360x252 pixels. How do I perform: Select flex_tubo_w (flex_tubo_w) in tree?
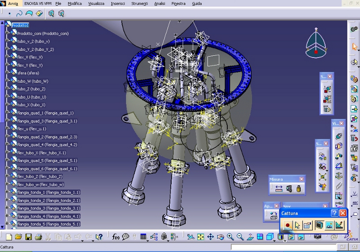(x=40, y=184)
